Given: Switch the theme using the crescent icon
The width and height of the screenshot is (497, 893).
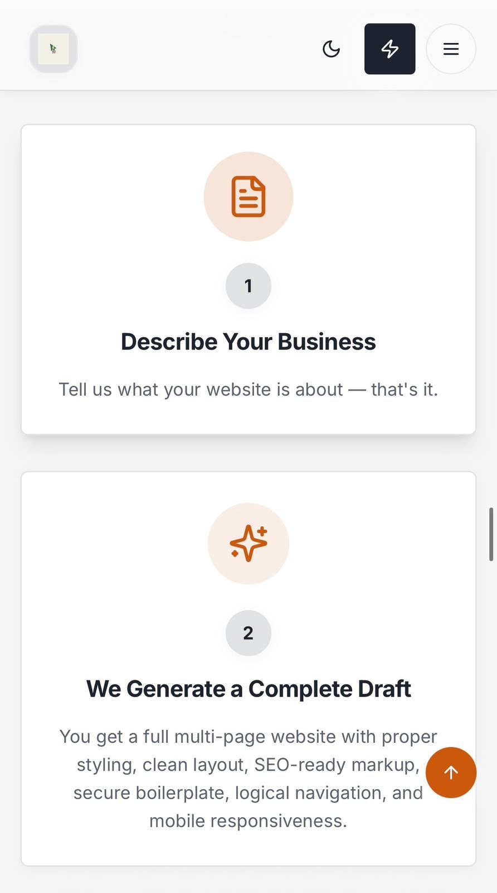Looking at the screenshot, I should pos(332,49).
